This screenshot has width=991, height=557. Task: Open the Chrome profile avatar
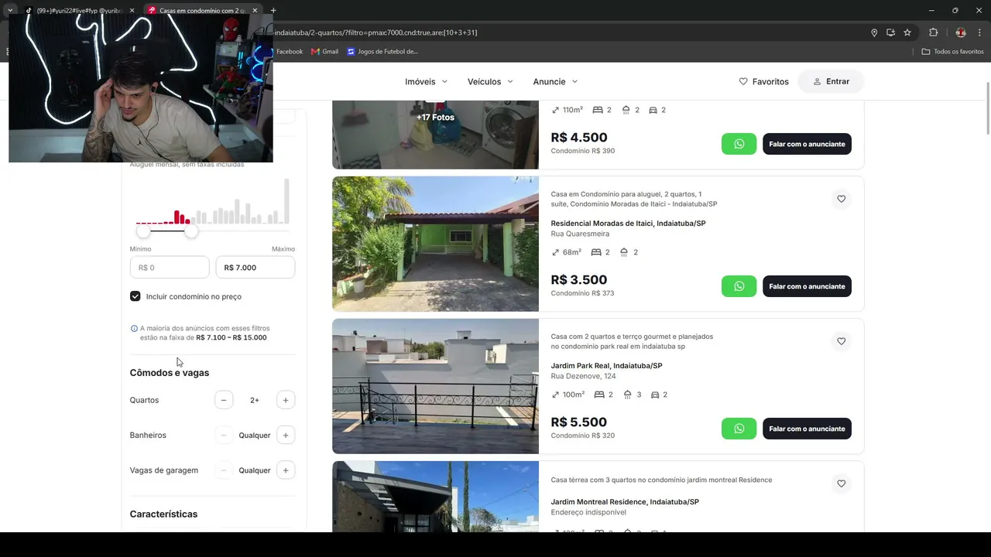click(x=961, y=32)
